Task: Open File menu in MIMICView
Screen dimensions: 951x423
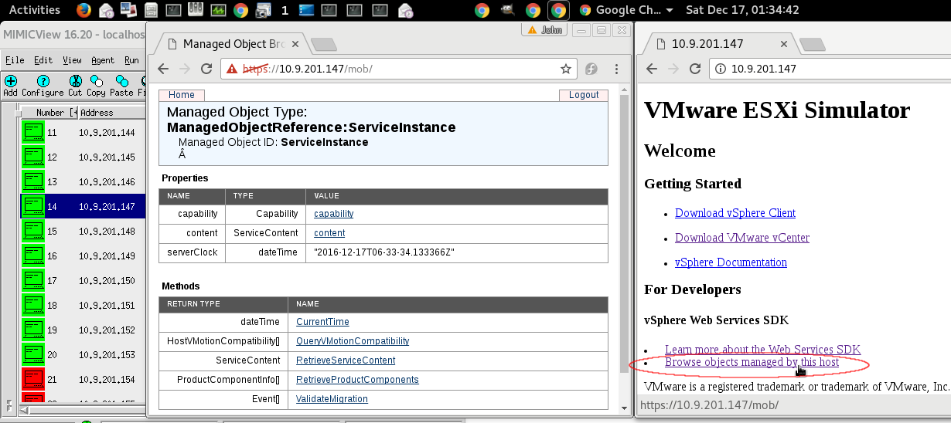Action: (15, 60)
